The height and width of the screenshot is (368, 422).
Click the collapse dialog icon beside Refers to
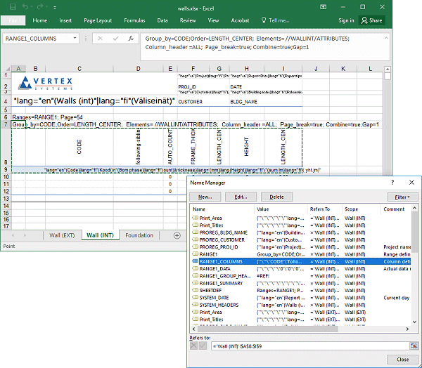(414, 346)
